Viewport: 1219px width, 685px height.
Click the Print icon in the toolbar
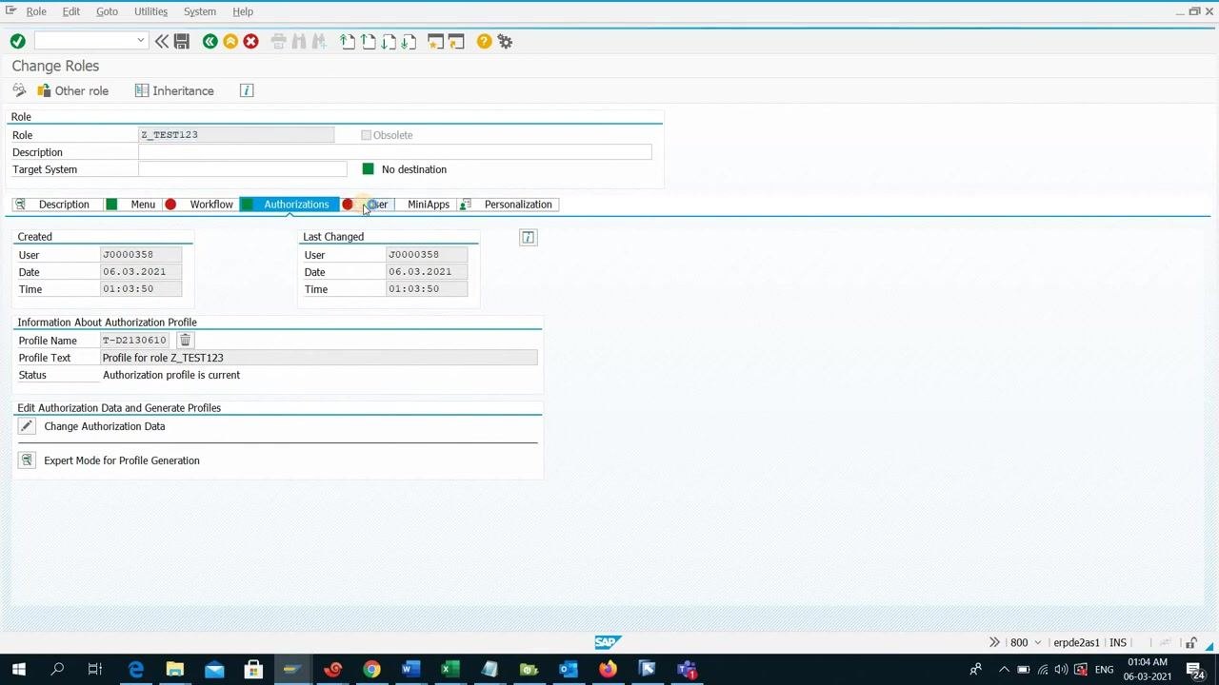click(278, 41)
